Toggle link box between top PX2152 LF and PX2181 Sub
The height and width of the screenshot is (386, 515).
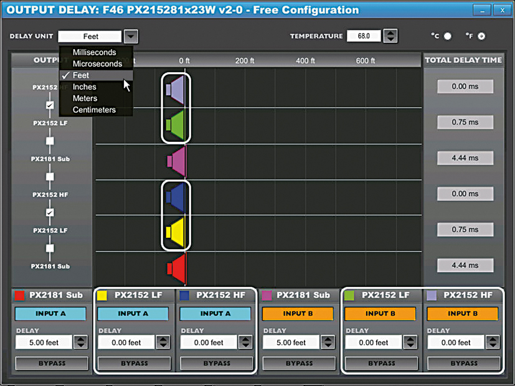coord(50,141)
